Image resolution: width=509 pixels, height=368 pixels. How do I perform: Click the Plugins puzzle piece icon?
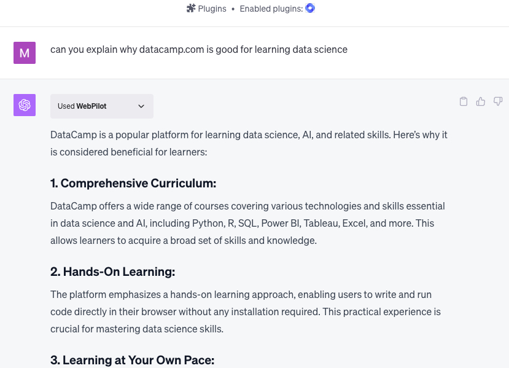tap(191, 9)
